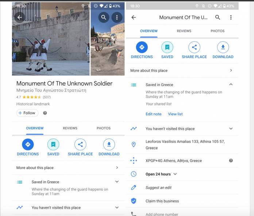
Task: Switch to Overview tab in right screen
Action: pos(149,31)
